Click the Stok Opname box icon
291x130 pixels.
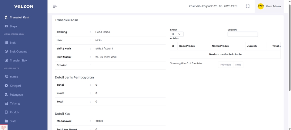coord(6,52)
